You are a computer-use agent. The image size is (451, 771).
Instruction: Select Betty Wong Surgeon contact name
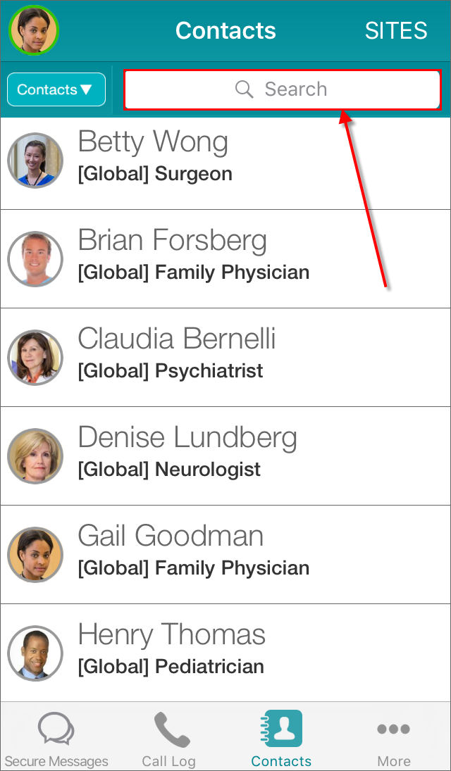tap(153, 142)
